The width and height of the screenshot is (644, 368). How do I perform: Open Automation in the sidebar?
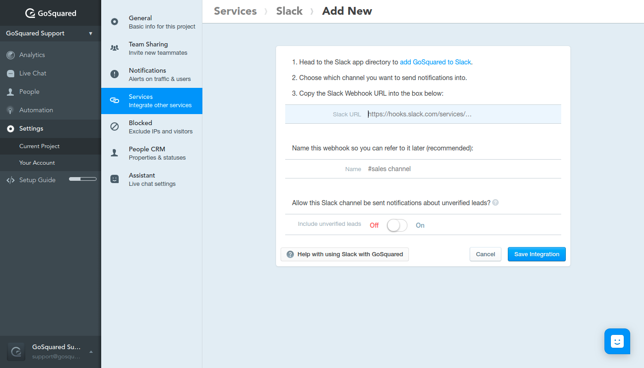(50, 110)
